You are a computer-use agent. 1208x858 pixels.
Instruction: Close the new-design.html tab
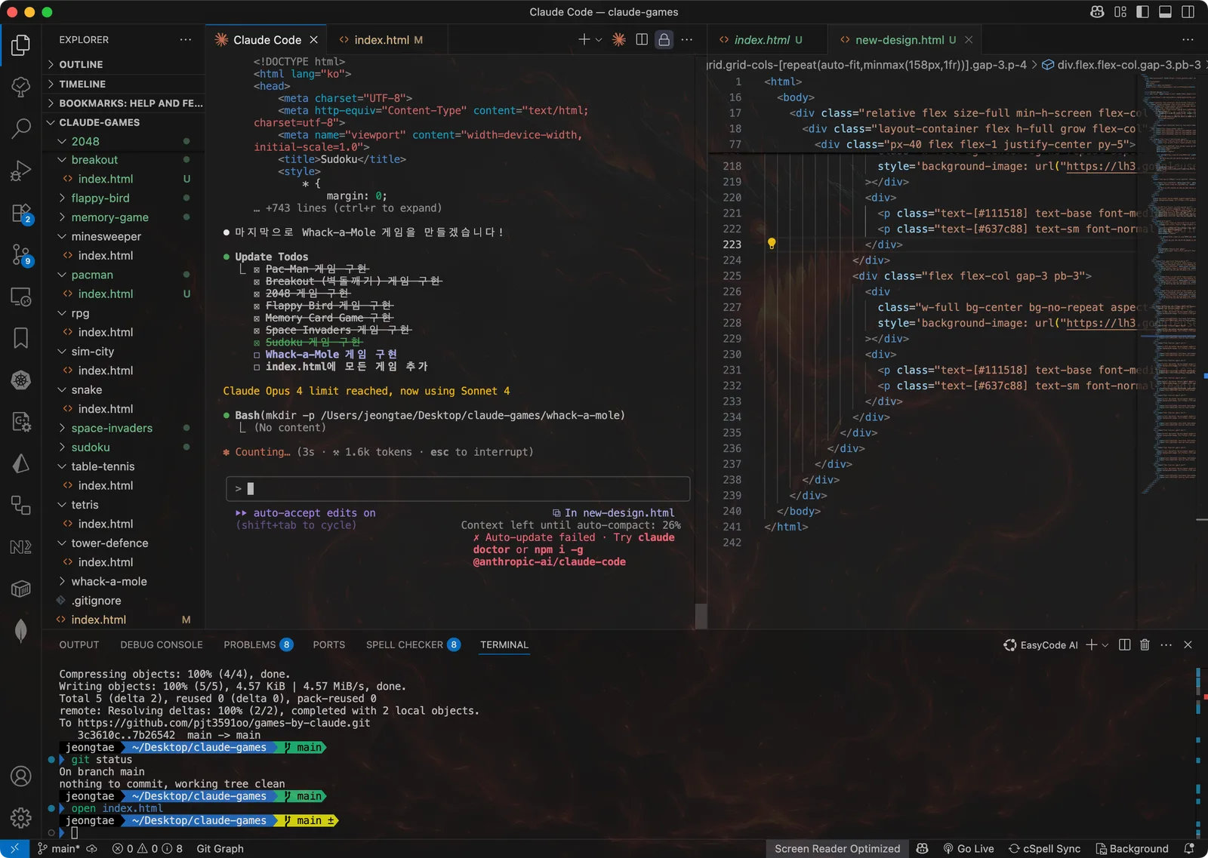[x=969, y=40]
